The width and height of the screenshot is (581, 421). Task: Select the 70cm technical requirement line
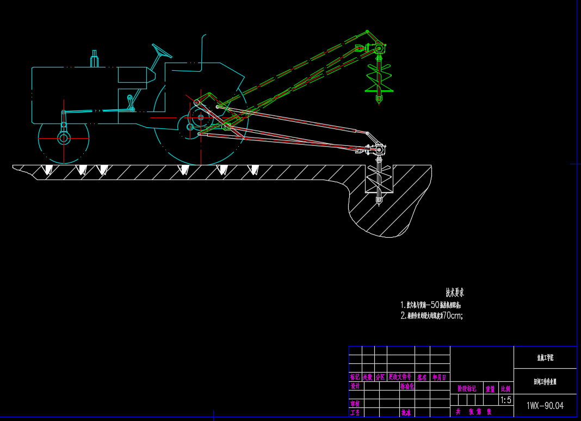432,315
